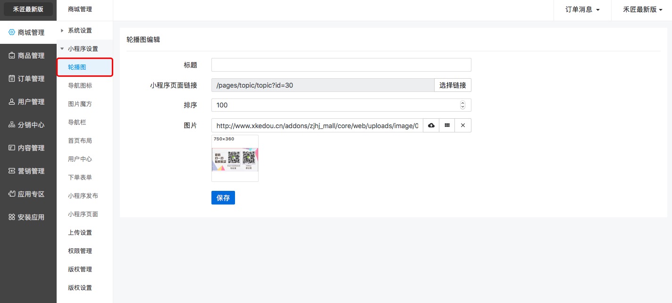Click the cloud upload icon in image field

tap(431, 125)
